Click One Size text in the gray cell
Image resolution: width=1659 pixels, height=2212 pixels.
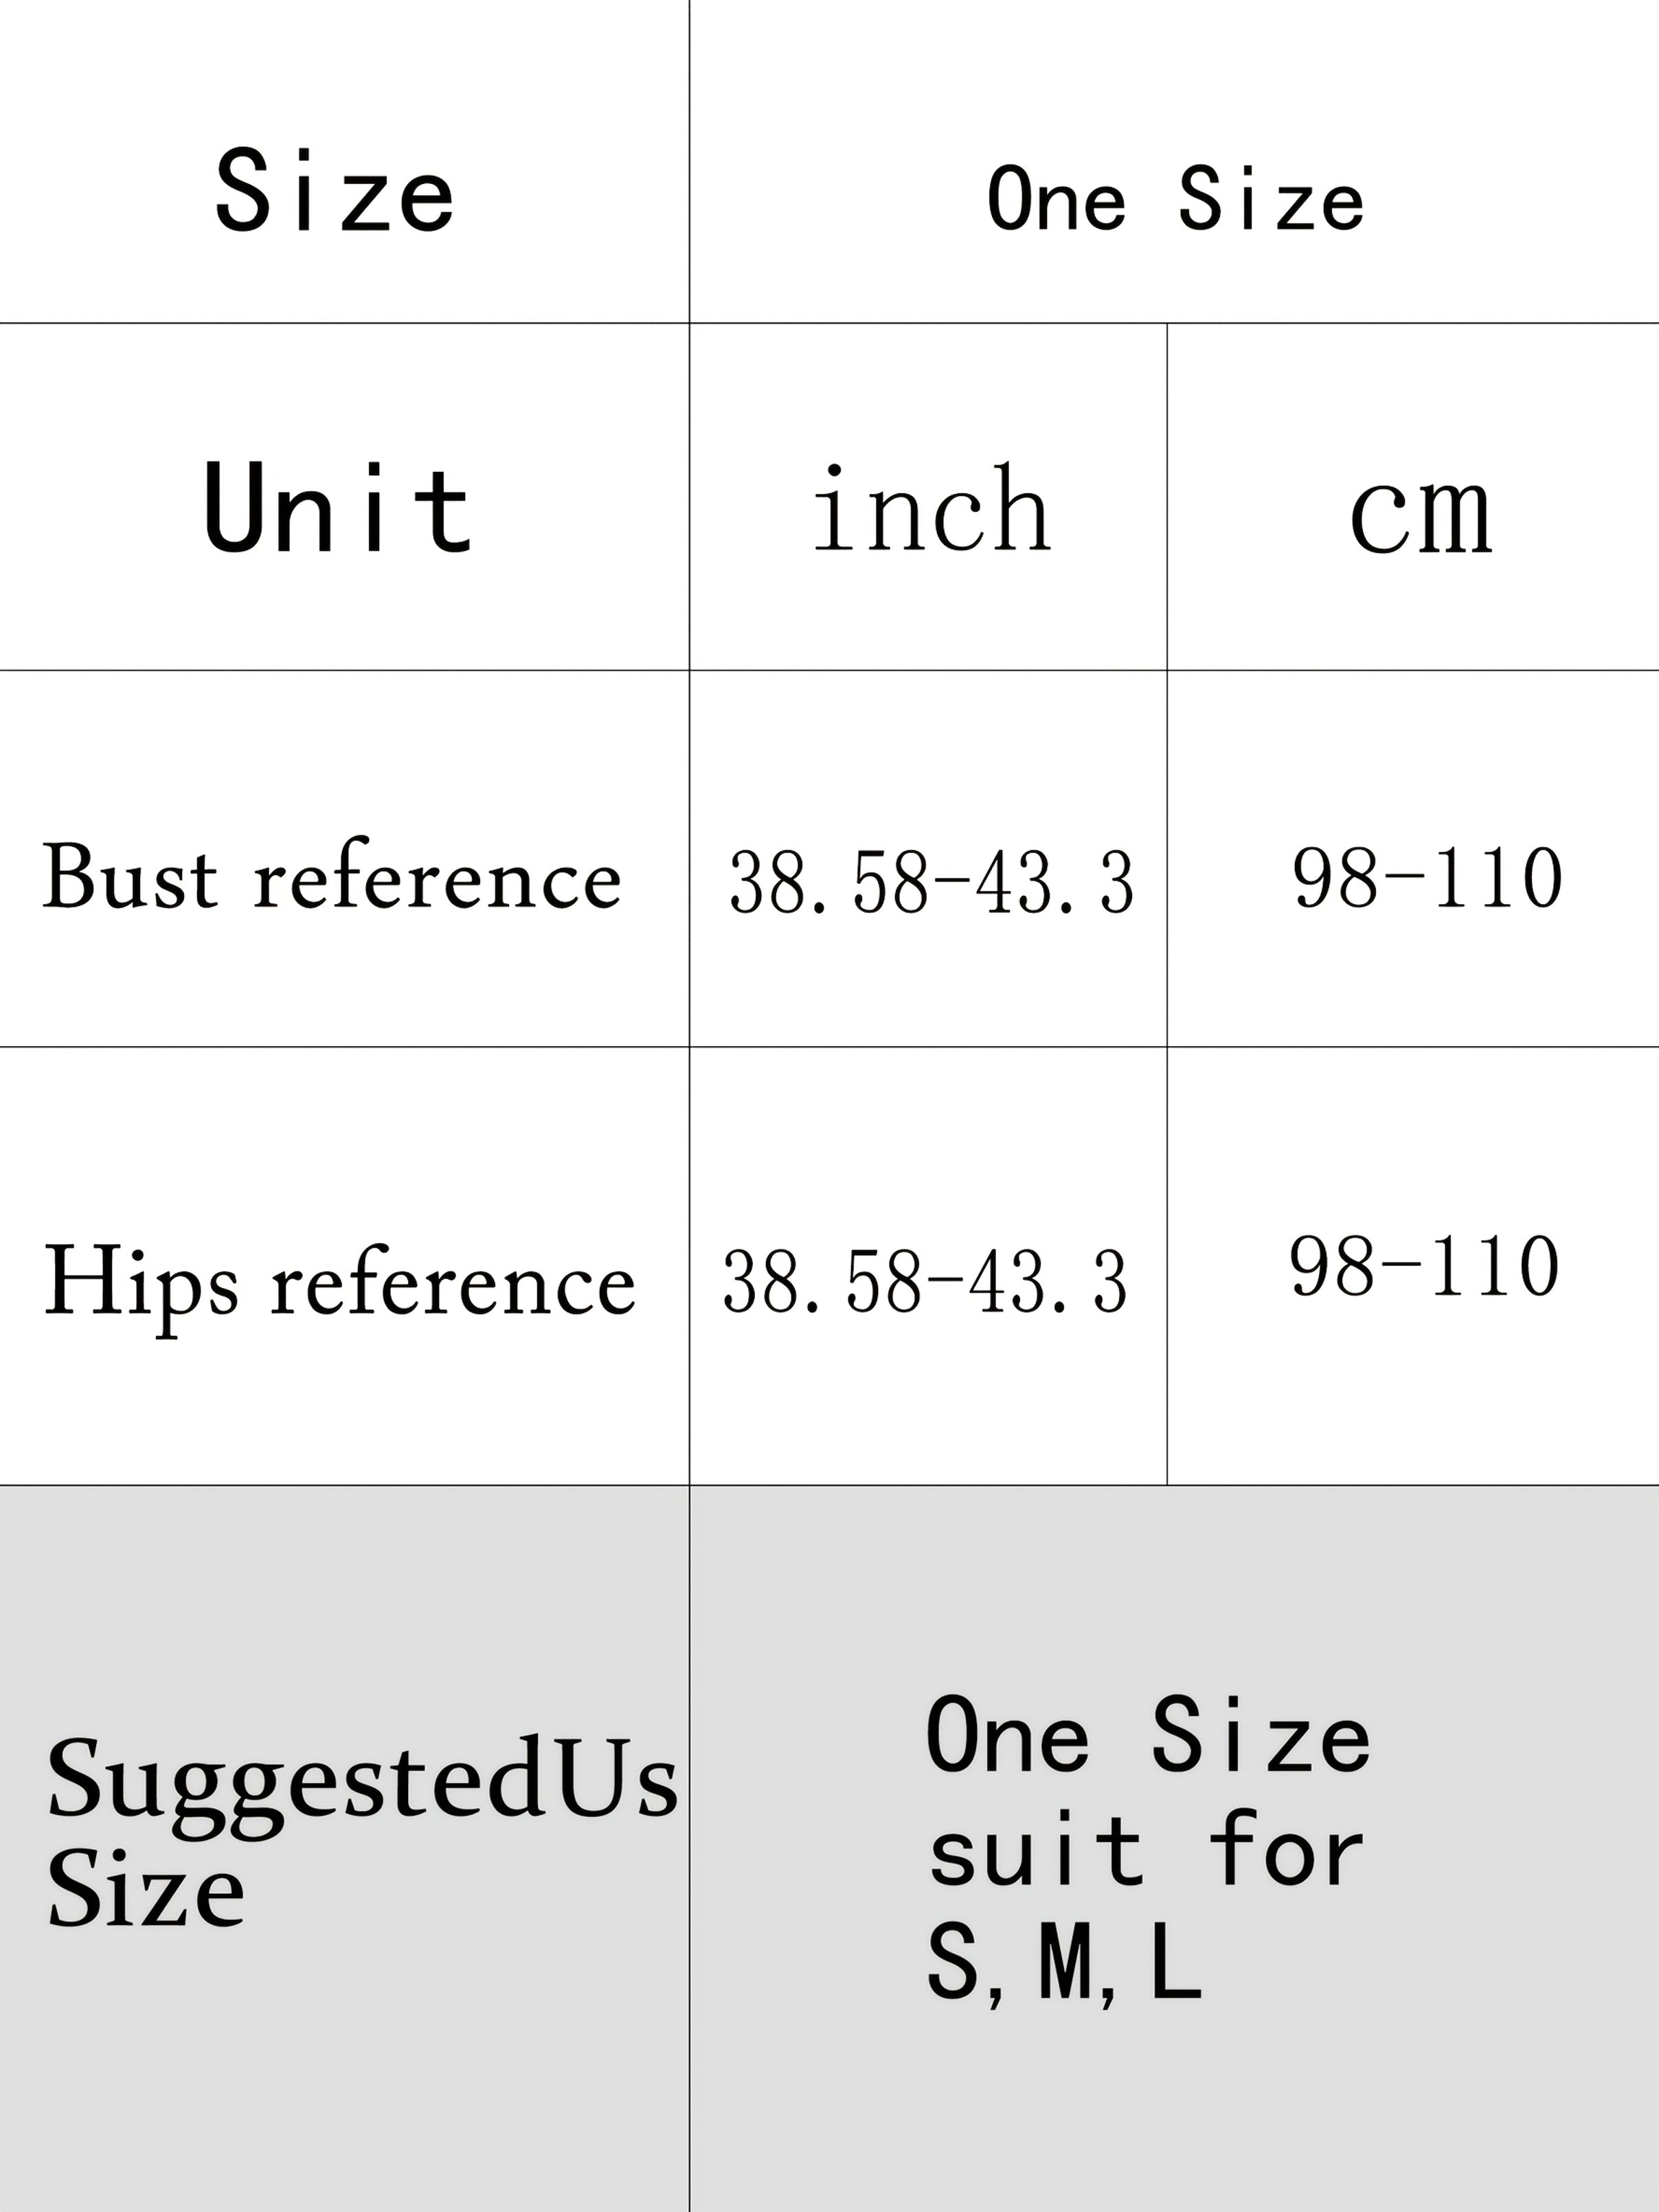(1148, 1738)
